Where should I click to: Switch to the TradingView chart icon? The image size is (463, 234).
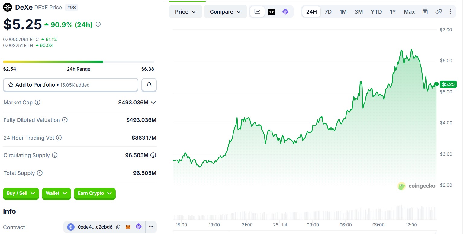[x=272, y=12]
